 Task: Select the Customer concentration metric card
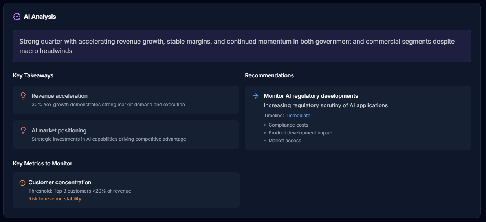(126, 190)
